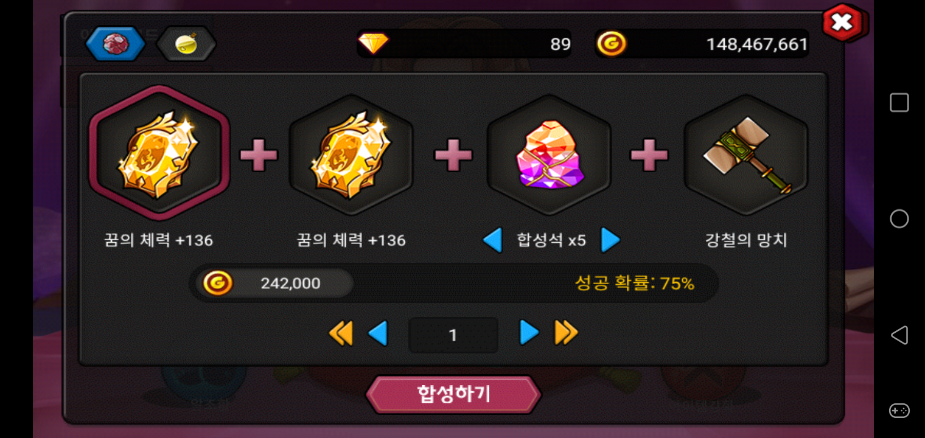The width and height of the screenshot is (925, 438).
Task: Increase 합성석 count with right arrow
Action: point(610,240)
